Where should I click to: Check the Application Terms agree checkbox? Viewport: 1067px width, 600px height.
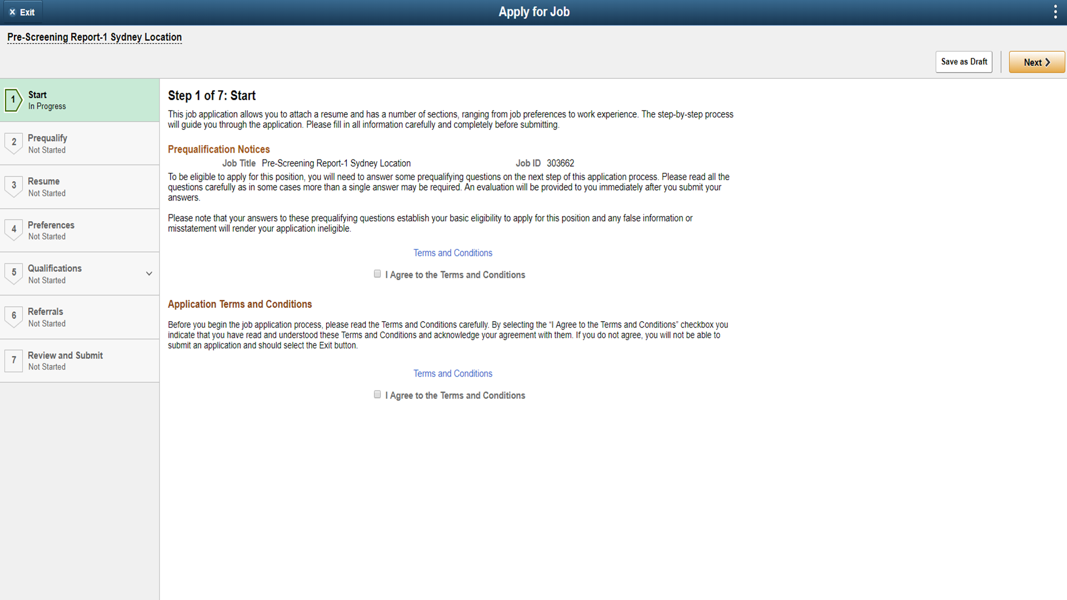tap(377, 394)
